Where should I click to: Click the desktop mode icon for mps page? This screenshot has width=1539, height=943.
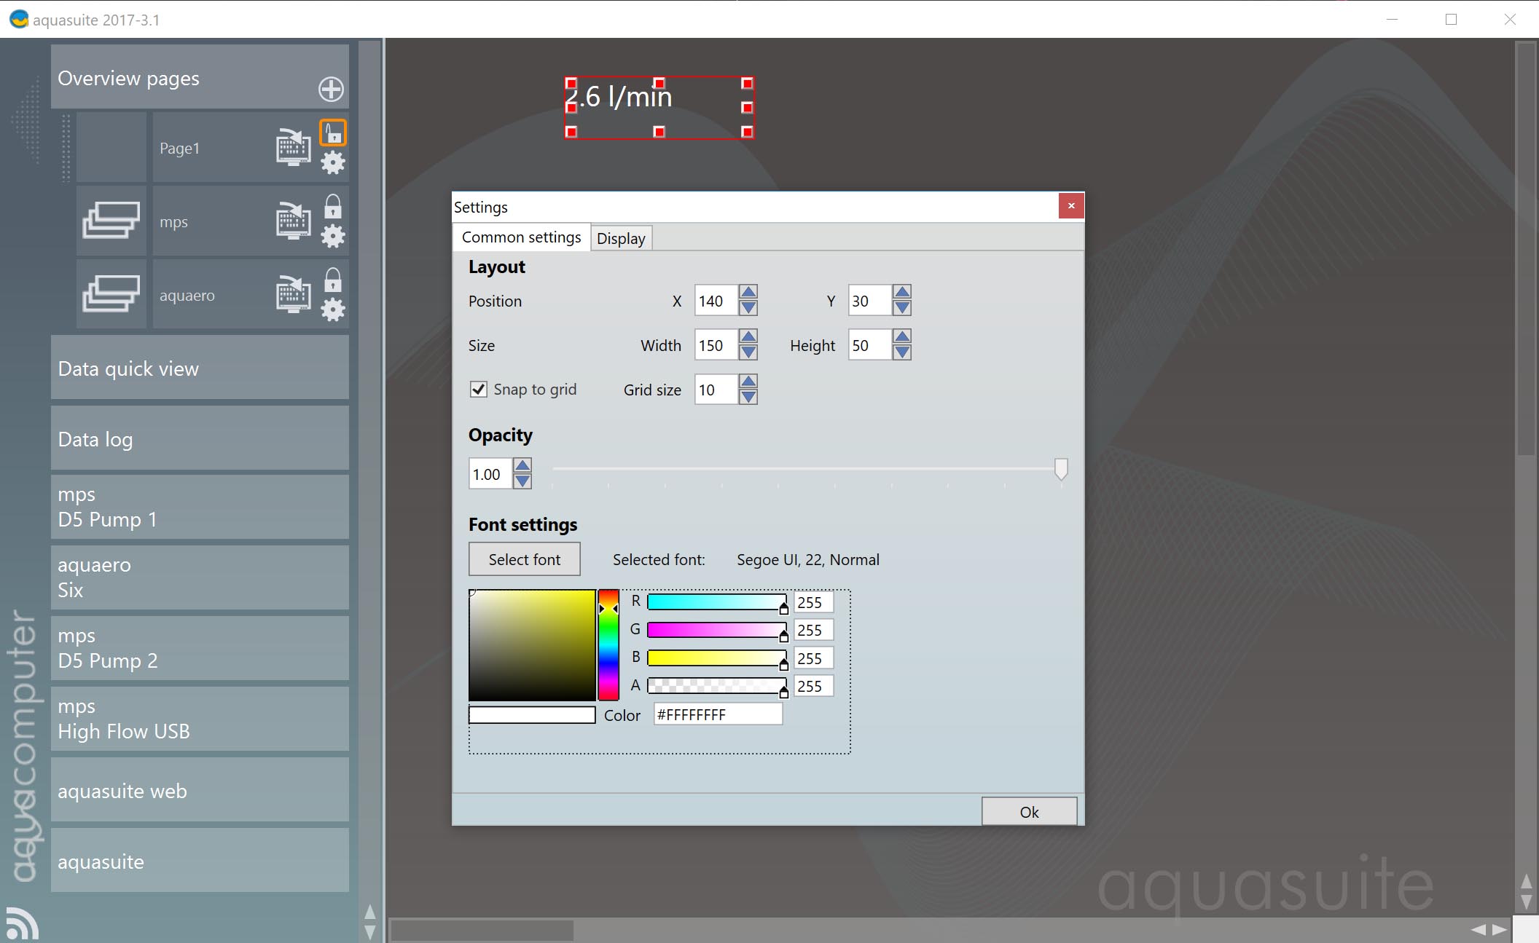click(293, 221)
